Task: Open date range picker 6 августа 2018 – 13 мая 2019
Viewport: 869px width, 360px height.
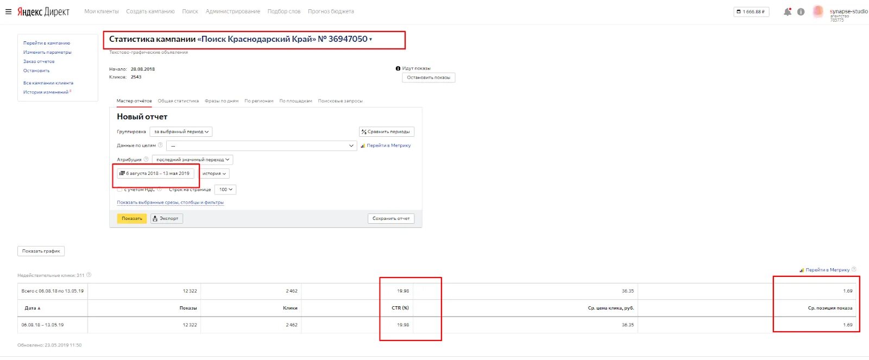Action: click(155, 174)
